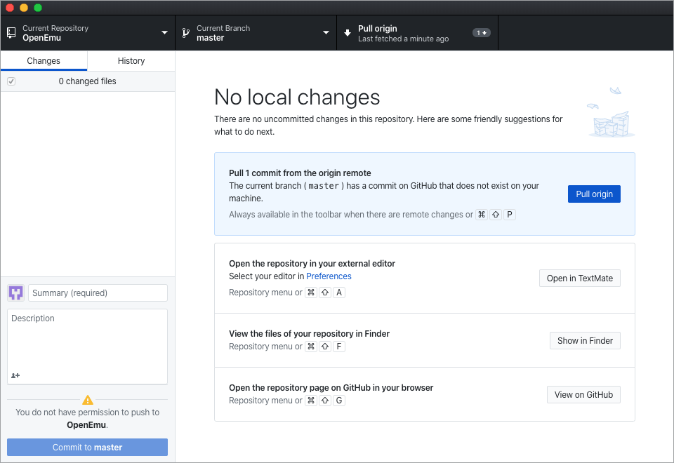
Task: Click the '0 changed files' label
Action: coord(87,81)
